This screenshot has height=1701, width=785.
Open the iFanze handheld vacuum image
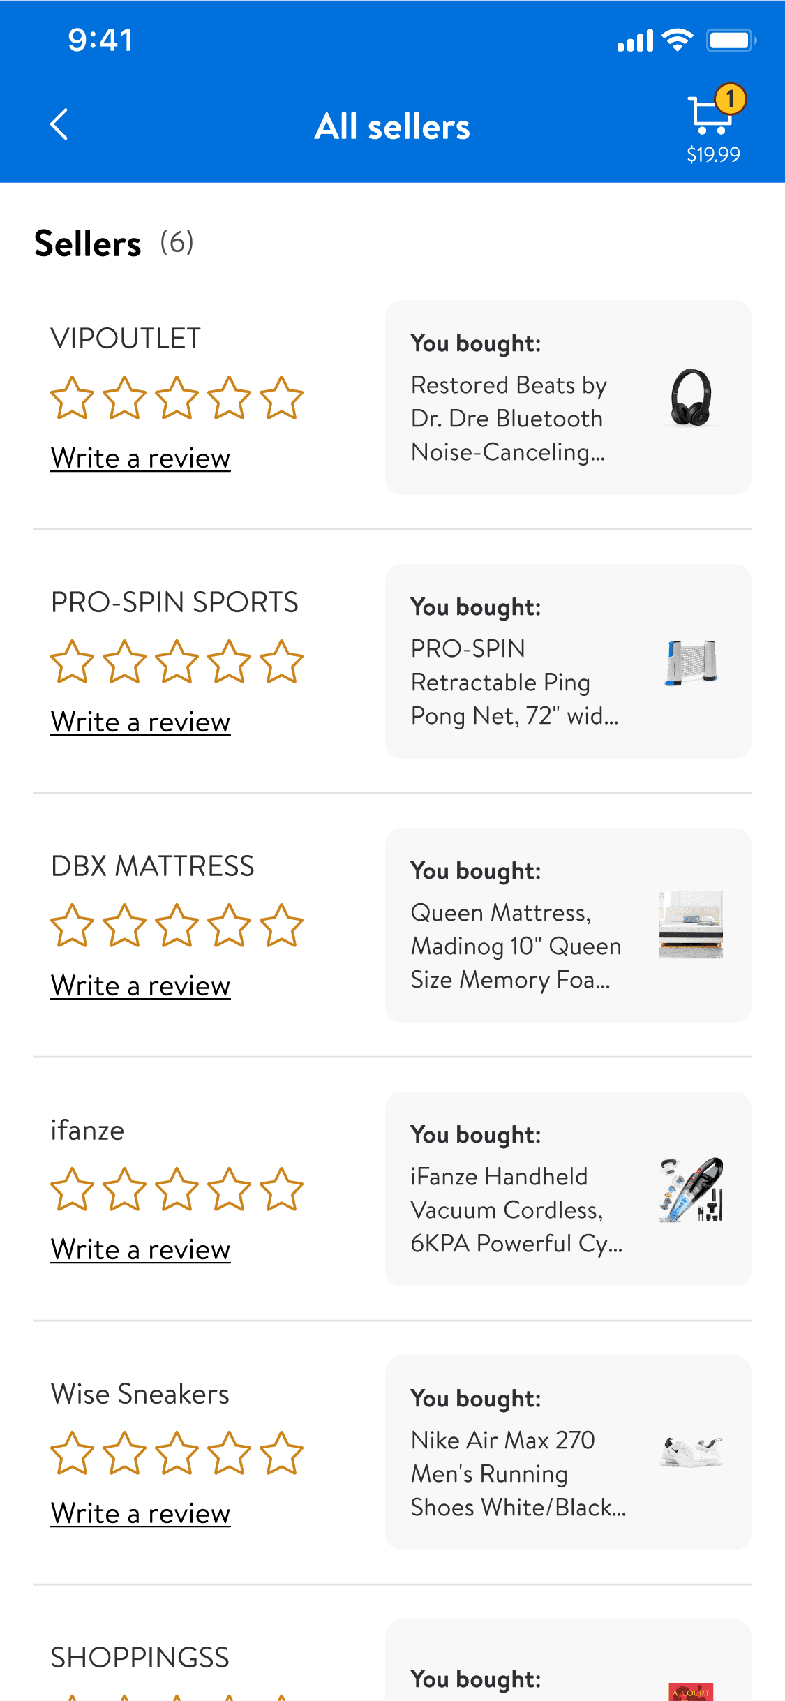pyautogui.click(x=691, y=1189)
